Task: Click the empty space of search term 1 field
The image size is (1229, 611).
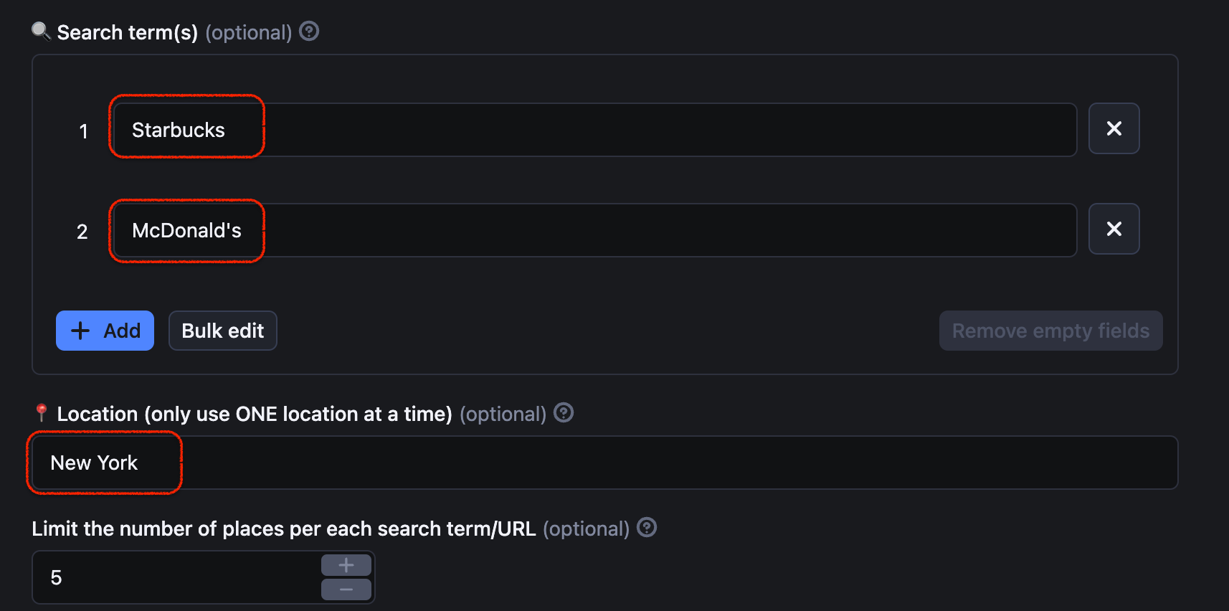Action: click(x=645, y=130)
